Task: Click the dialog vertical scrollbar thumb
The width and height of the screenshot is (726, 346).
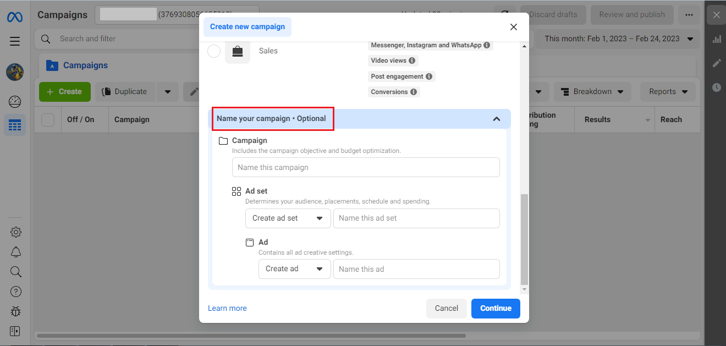Action: [524, 239]
